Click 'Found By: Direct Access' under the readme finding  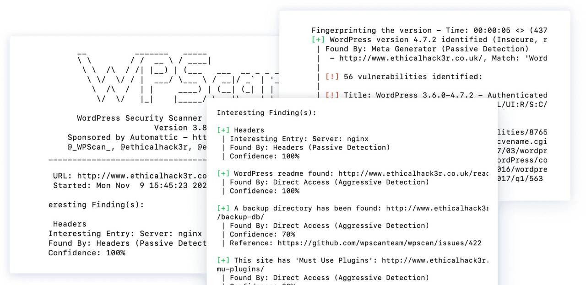330,182
